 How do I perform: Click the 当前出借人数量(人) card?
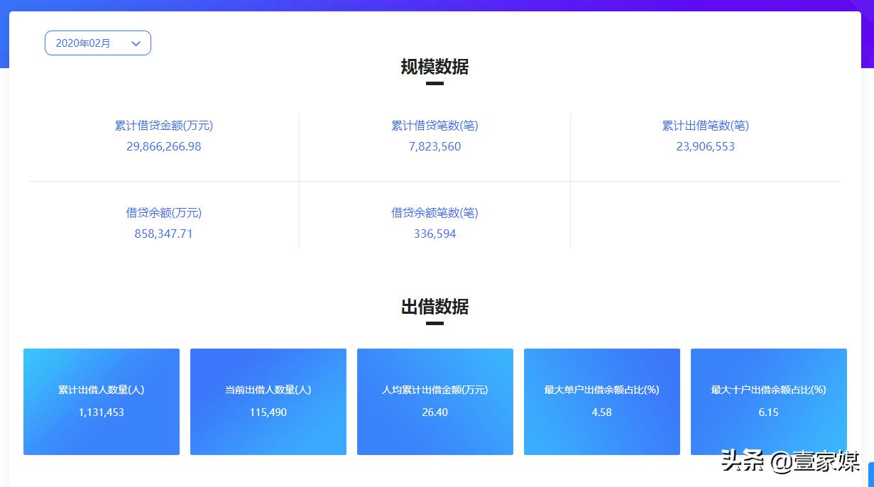(268, 401)
